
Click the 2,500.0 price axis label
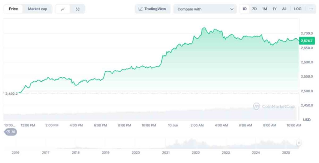pyautogui.click(x=307, y=91)
